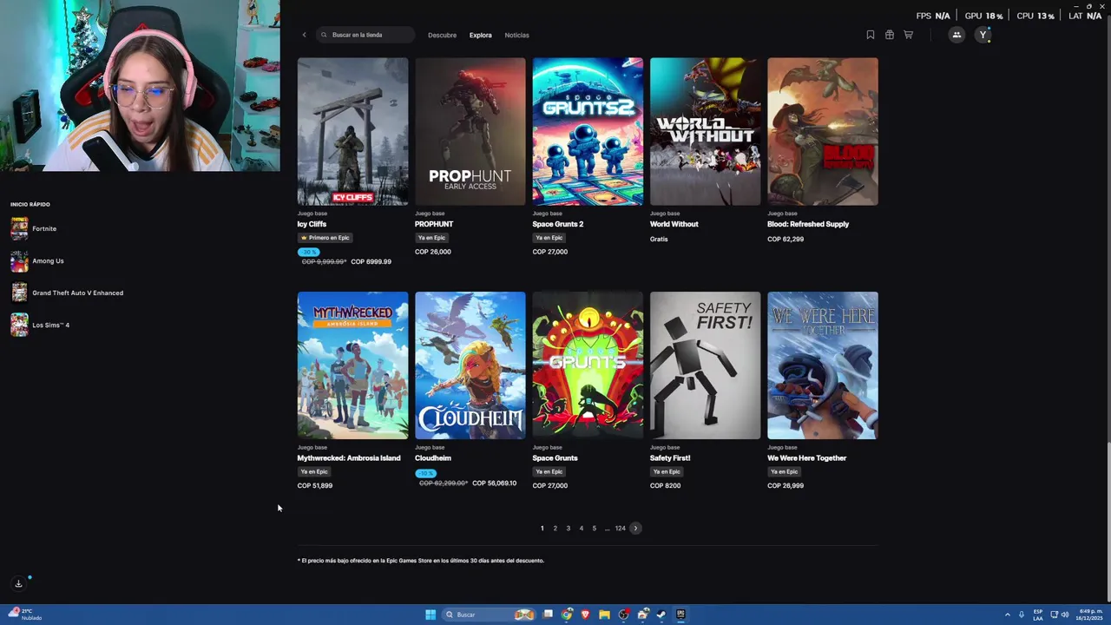Go back with the store back arrow
Viewport: 1111px width, 625px height.
pos(304,35)
